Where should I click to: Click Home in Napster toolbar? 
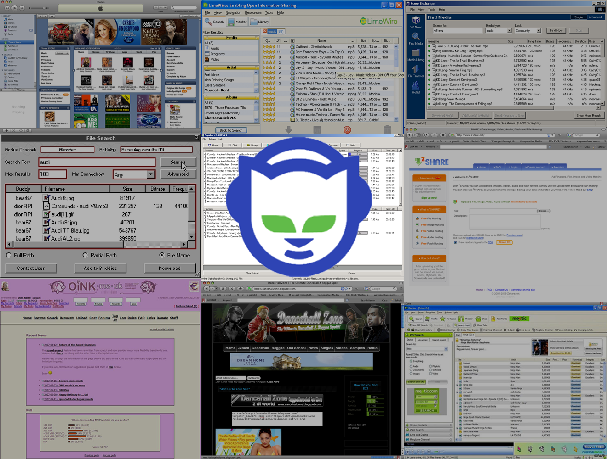click(212, 145)
